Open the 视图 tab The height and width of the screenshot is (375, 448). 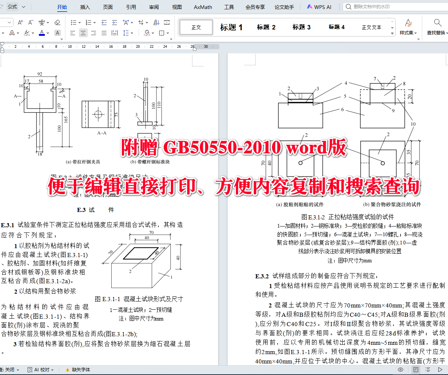tap(177, 7)
